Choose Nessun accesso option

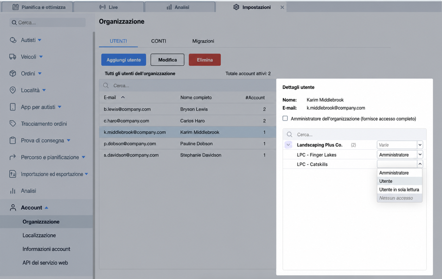399,198
